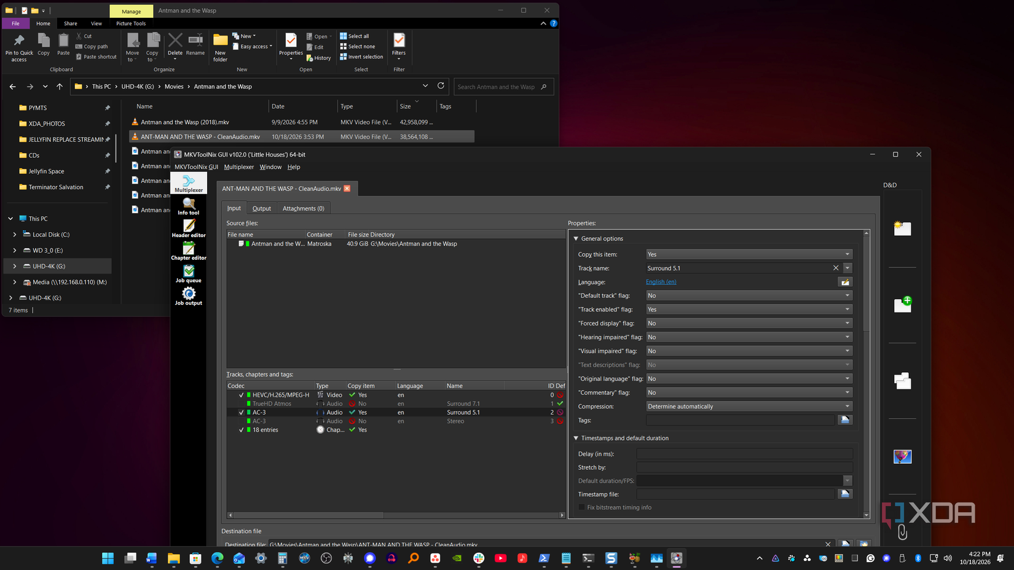Open the Info tool in MKVToolNix
Viewport: 1014px width, 570px height.
point(189,206)
